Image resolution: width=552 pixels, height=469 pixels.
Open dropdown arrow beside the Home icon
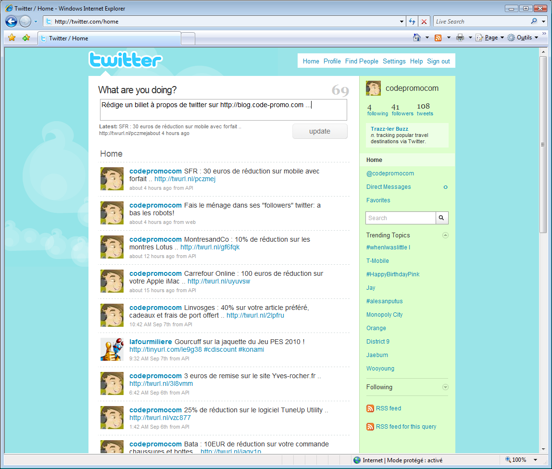pos(427,37)
